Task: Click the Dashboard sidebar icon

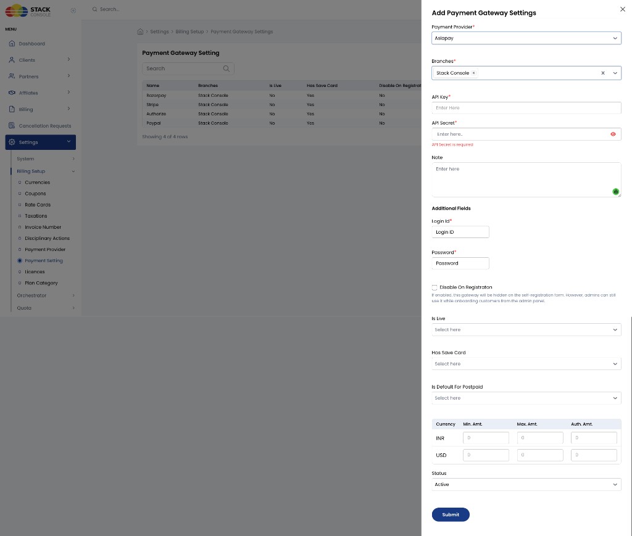Action: [12, 44]
